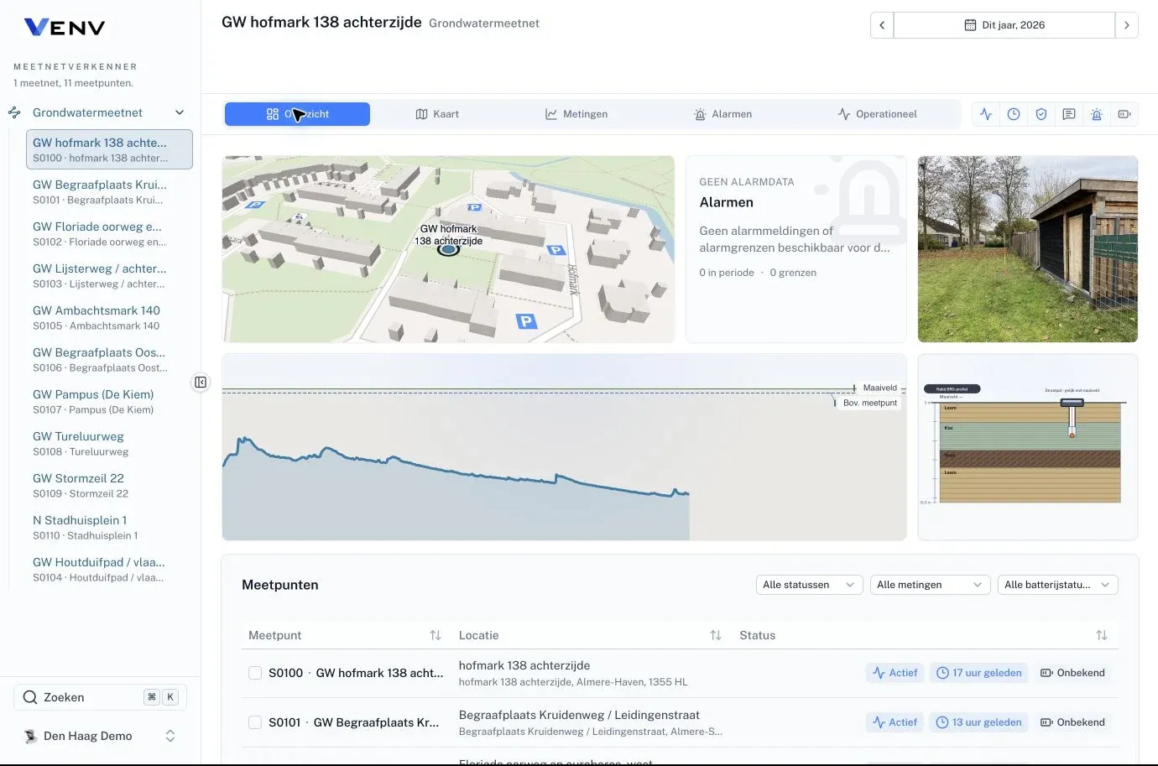The width and height of the screenshot is (1158, 766).
Task: Select GW Houtduifpad / vlaa... in sidebar
Action: [x=109, y=569]
